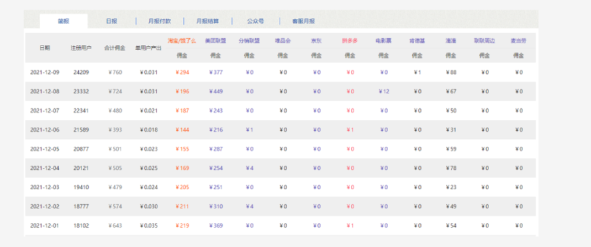Click 美团联盟 commission ¥369

215,225
